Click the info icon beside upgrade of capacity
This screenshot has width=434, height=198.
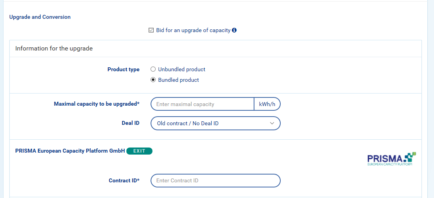pyautogui.click(x=234, y=30)
